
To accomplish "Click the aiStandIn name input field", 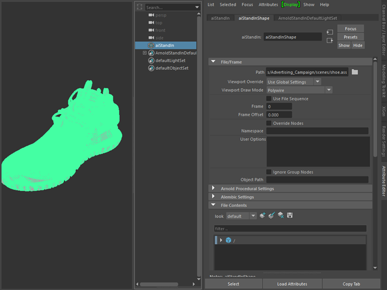I will click(x=293, y=37).
